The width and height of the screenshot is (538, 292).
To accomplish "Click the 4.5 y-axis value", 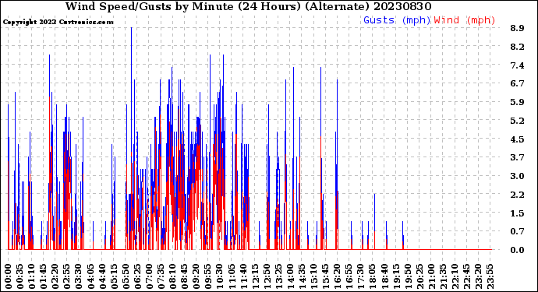I will click(x=517, y=139).
